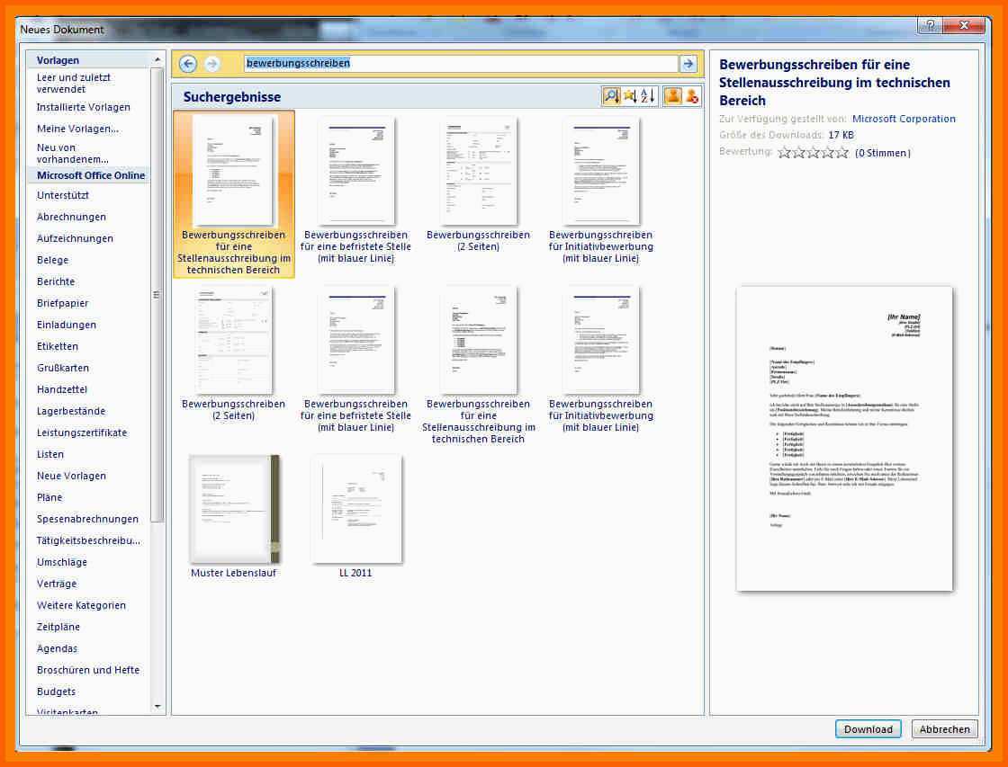Image resolution: width=1008 pixels, height=767 pixels.
Task: Select the Microsoft Office Online category
Action: click(x=91, y=175)
